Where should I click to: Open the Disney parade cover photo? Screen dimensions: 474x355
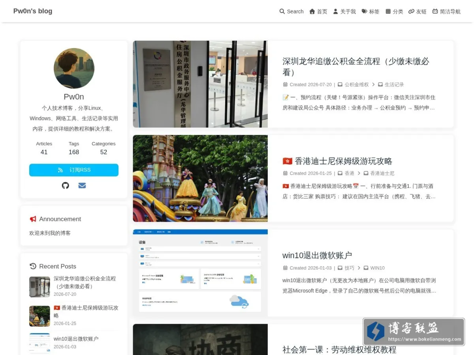click(x=200, y=178)
